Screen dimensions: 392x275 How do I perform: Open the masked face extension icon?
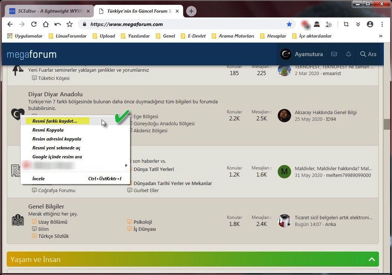tap(317, 24)
